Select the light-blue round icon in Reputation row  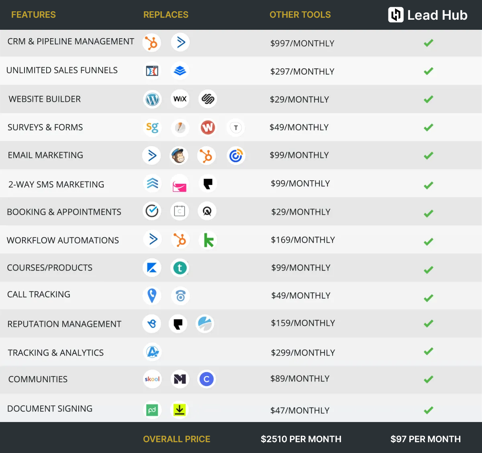[205, 323]
